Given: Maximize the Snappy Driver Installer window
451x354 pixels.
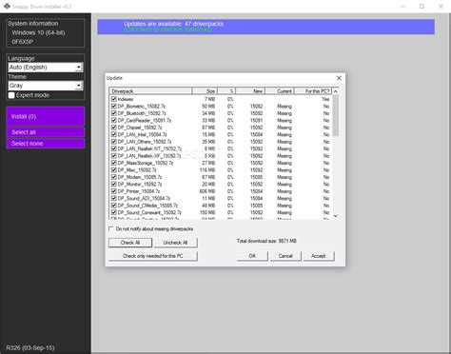Looking at the screenshot, I should [422, 6].
